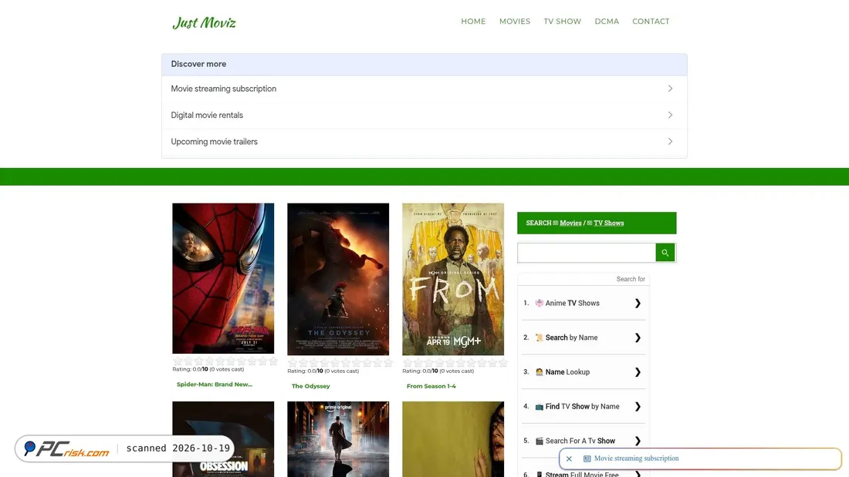Click the green search magnifier button
Screen dimensions: 849x477
(x=665, y=253)
